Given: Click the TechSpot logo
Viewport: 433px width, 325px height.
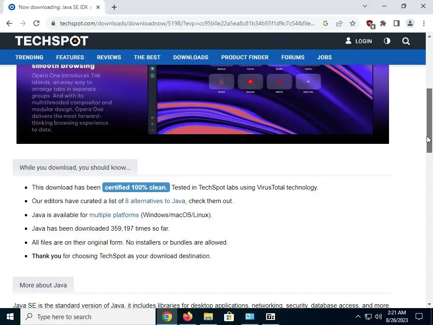Looking at the screenshot, I should click(x=52, y=41).
